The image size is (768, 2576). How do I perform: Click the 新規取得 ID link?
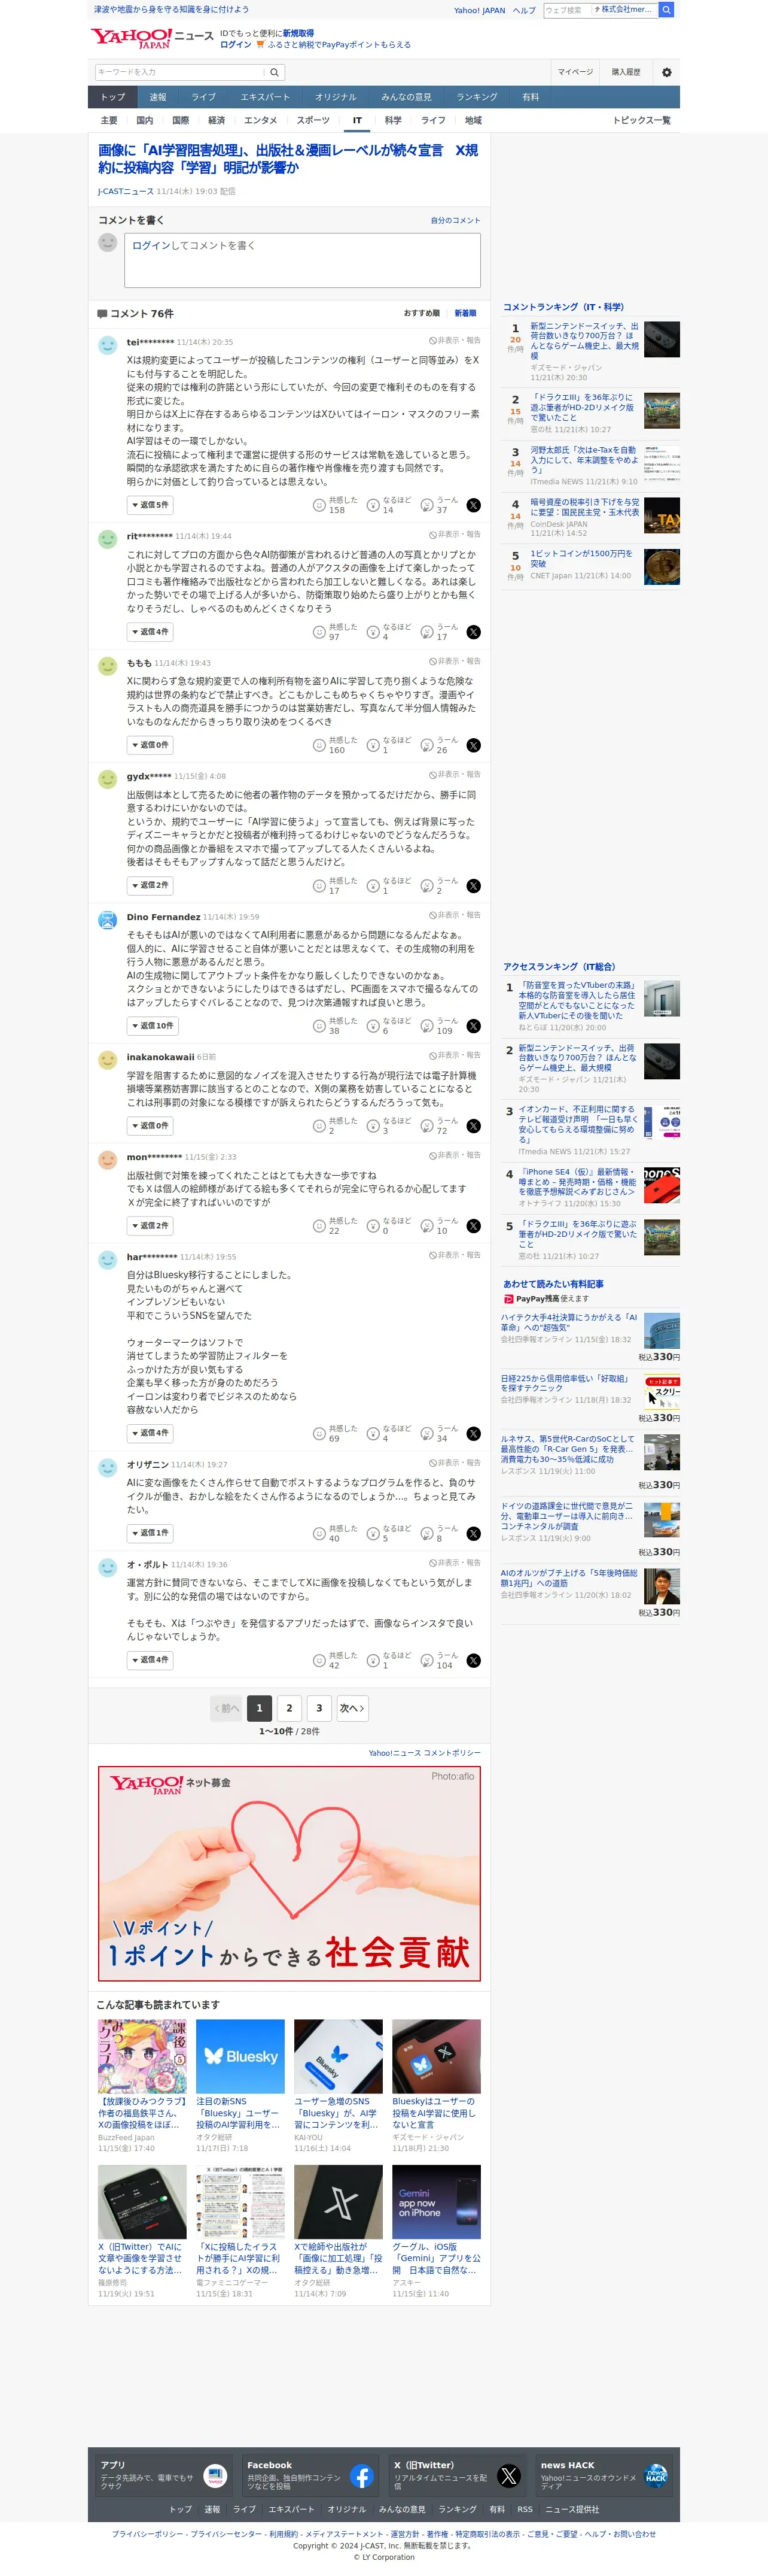[x=298, y=33]
